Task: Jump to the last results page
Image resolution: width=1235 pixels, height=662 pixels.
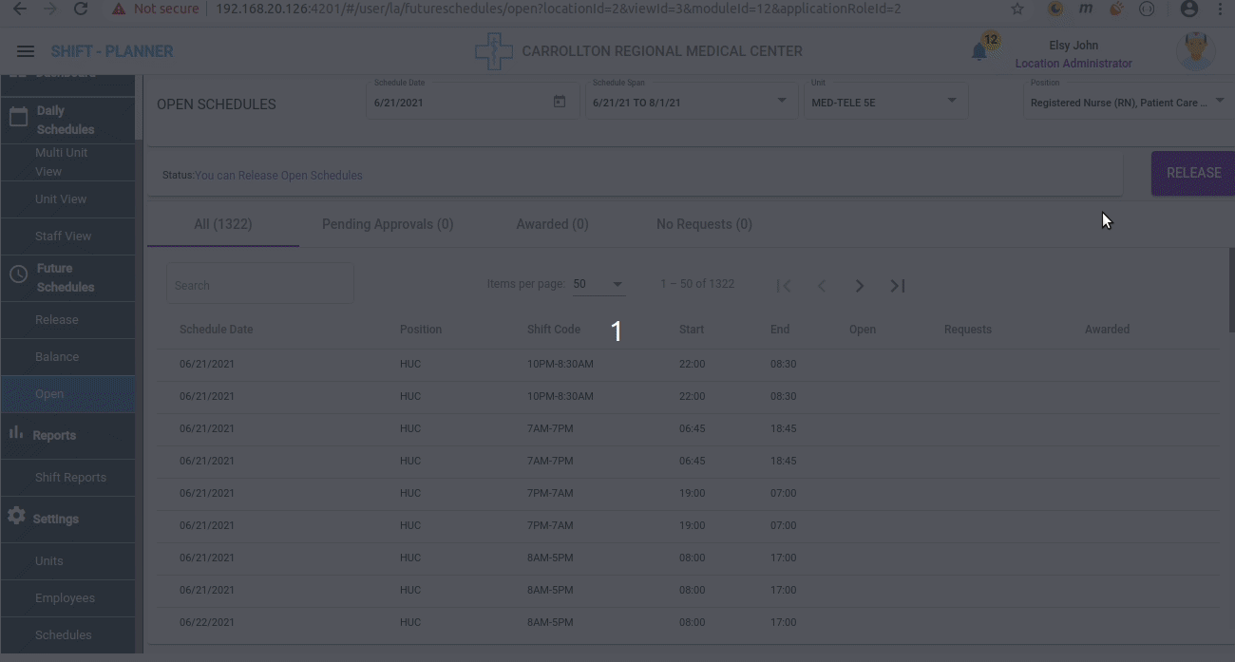Action: pyautogui.click(x=898, y=286)
